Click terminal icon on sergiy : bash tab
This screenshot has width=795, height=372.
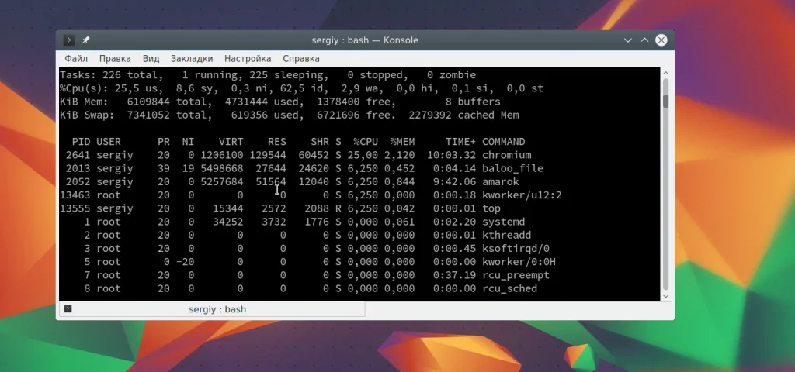point(68,308)
